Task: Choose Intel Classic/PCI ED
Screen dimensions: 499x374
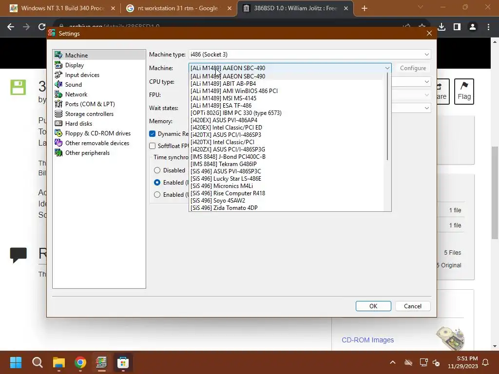Action: click(x=287, y=128)
